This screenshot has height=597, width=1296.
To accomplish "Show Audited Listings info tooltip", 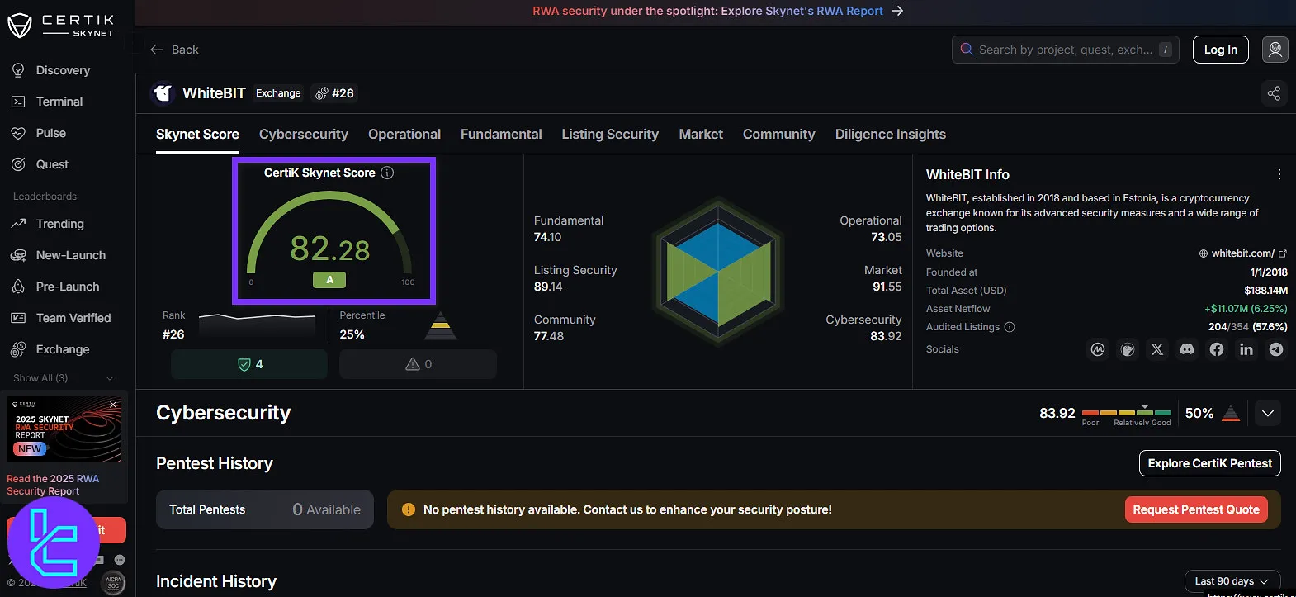I will point(1010,327).
